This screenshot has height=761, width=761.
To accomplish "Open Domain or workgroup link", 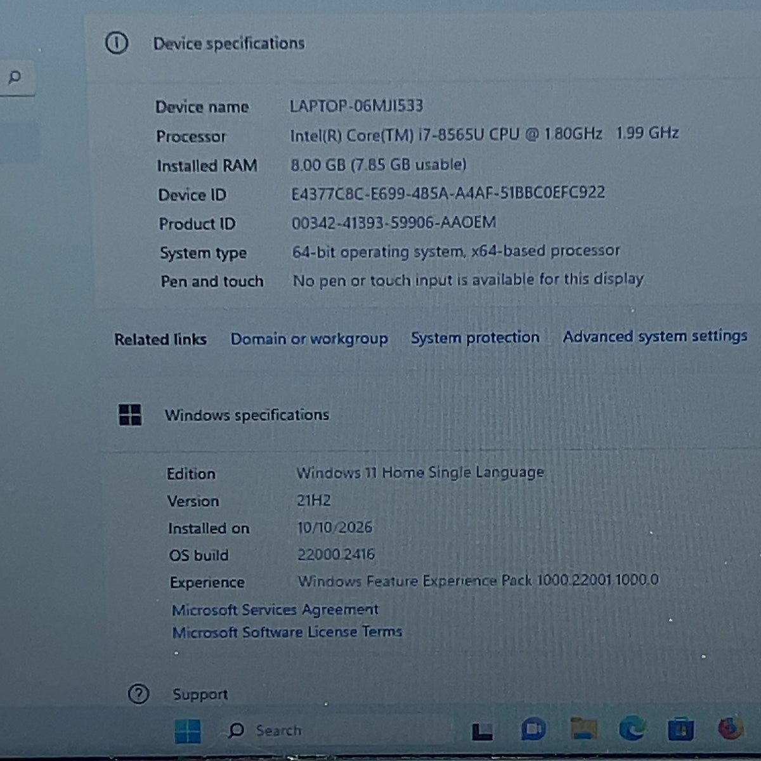I will tap(309, 339).
